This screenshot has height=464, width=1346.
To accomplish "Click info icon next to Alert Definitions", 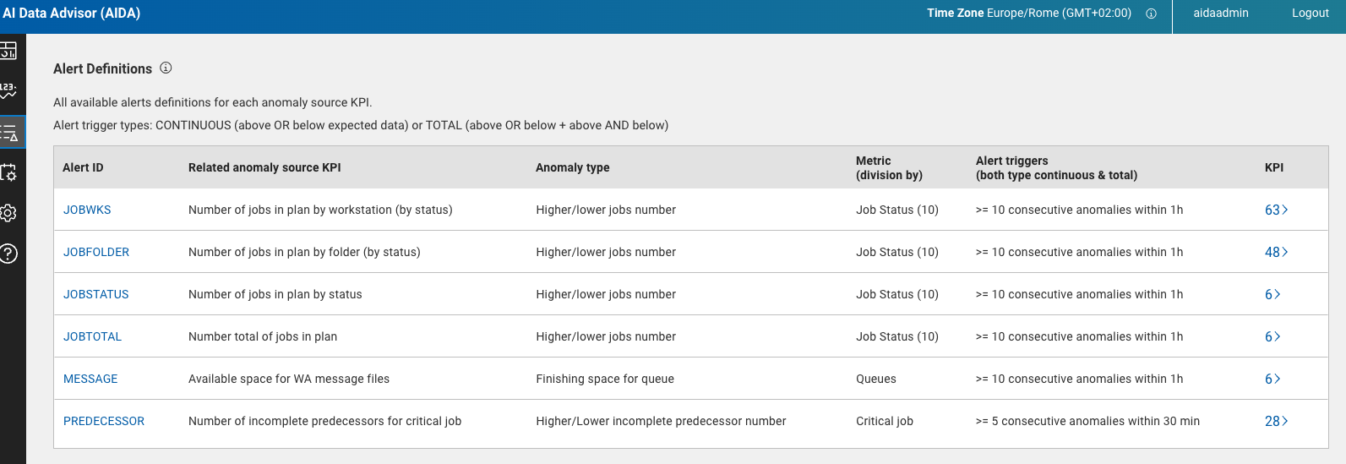I will pos(166,68).
